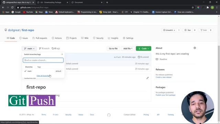Open the first Initial commit message
This screenshot has height=124, width=220.
click(x=72, y=63)
